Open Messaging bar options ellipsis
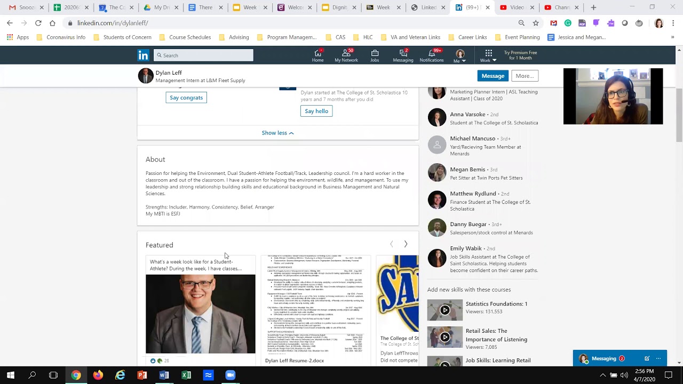Viewport: 683px width, 384px height. tap(658, 358)
